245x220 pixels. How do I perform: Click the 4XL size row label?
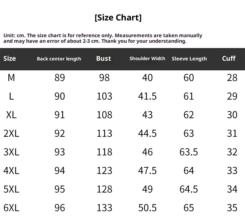(11, 170)
